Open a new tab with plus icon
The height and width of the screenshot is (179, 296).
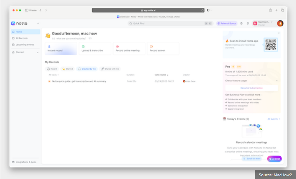pos(276,10)
